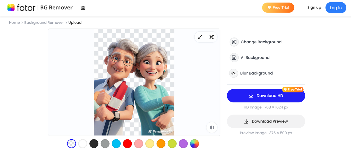The image size is (351, 152).
Task: Download the HD image
Action: coord(266,96)
